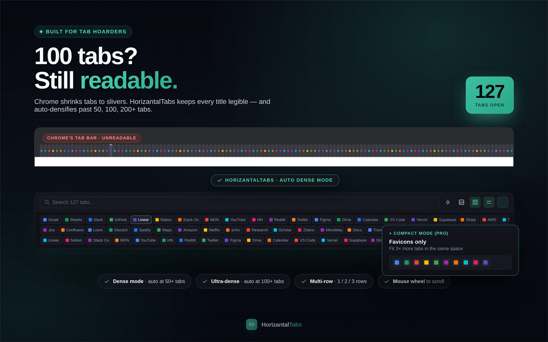This screenshot has width=548, height=342.
Task: Click the blank square button after rows icon
Action: [503, 202]
